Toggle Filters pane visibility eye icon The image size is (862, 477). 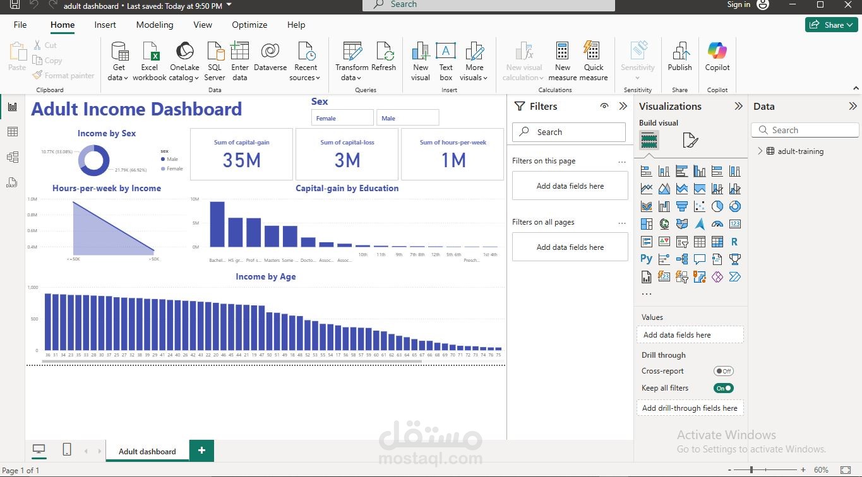pos(604,106)
